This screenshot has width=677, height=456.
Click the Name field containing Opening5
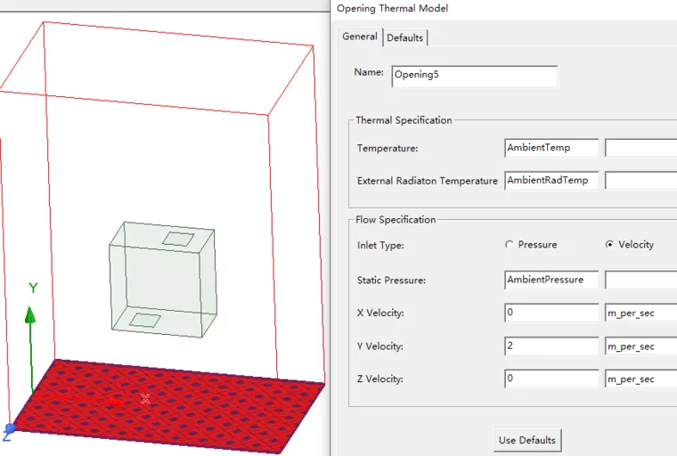pyautogui.click(x=474, y=76)
